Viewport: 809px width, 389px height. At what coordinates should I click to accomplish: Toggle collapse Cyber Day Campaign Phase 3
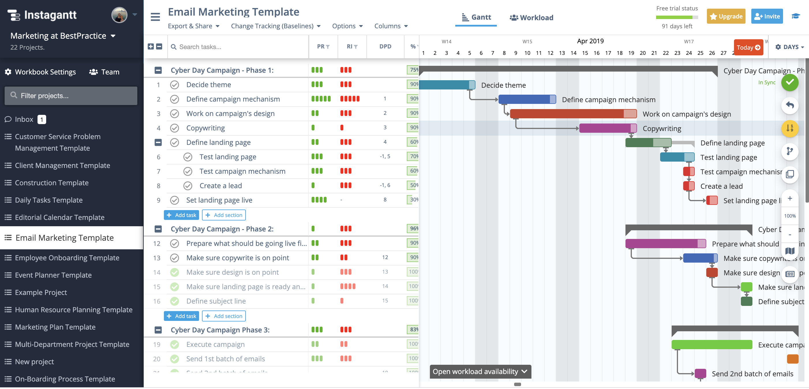coord(157,330)
